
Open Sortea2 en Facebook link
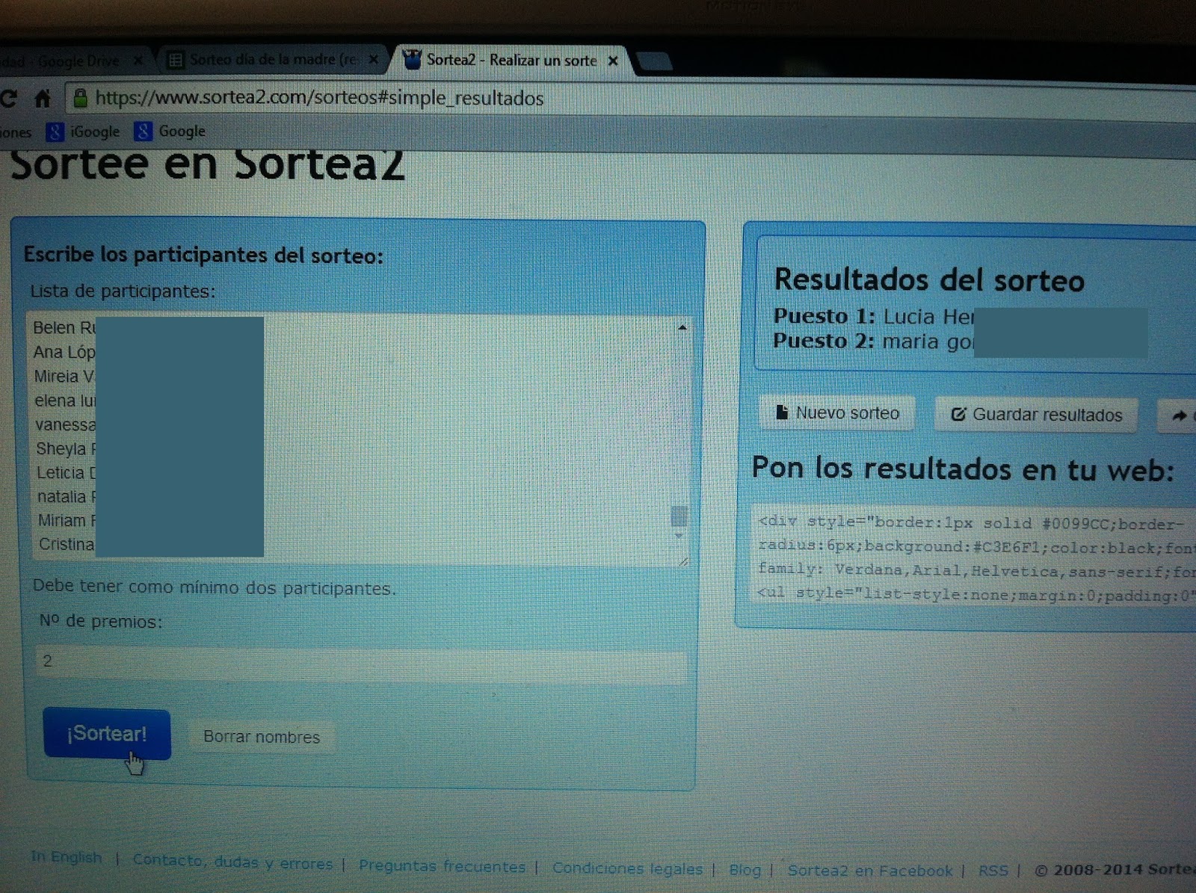870,871
